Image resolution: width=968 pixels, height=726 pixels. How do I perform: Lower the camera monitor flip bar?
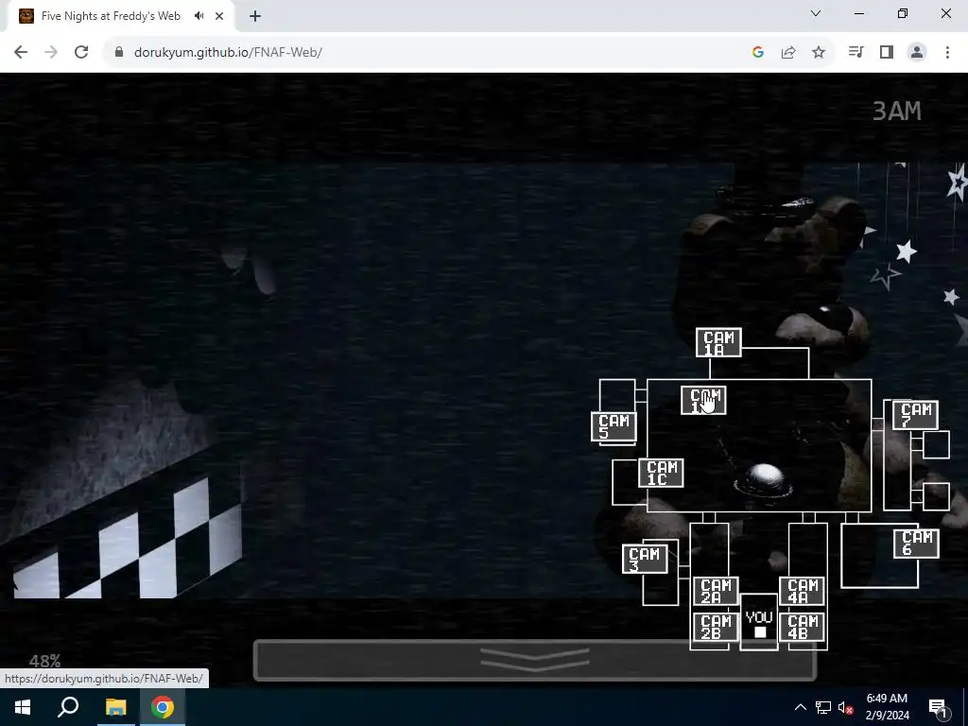pos(535,661)
